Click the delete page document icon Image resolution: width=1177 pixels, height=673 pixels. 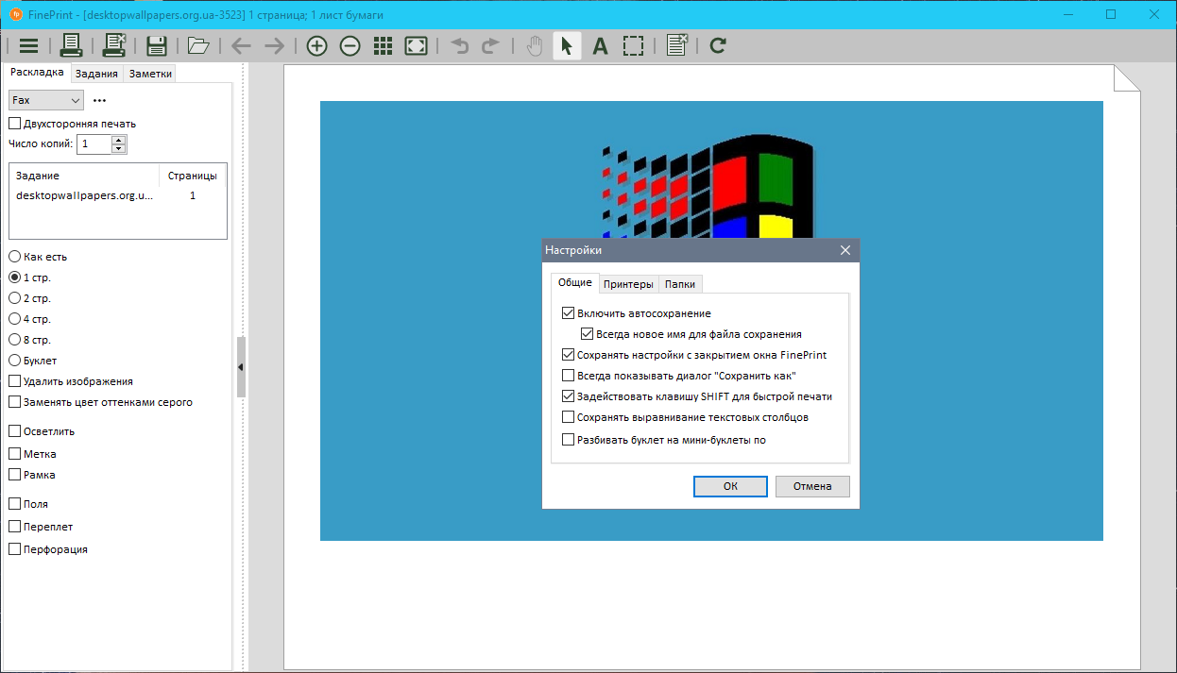click(x=676, y=45)
